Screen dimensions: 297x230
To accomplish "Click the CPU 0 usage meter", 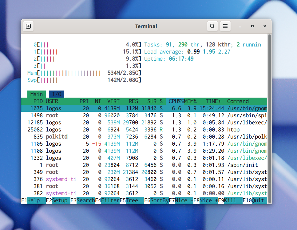I will point(87,45).
